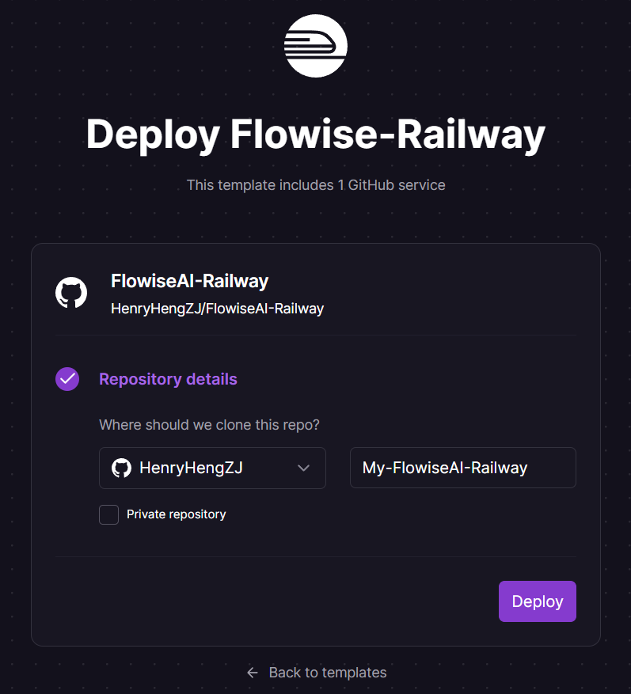Click the left arrow before Back to templates
631x694 pixels.
[253, 673]
